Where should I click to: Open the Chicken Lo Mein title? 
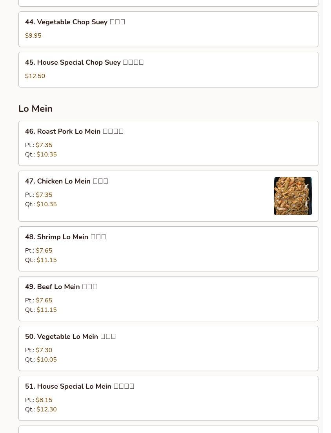(67, 181)
